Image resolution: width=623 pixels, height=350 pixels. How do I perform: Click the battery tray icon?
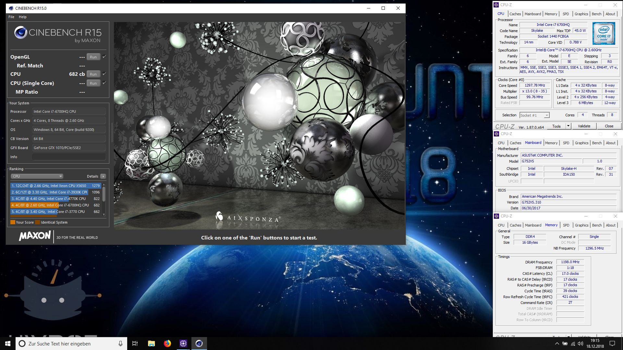(x=565, y=344)
